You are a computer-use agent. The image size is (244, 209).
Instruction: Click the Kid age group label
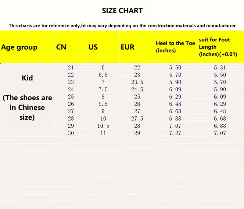click(27, 78)
